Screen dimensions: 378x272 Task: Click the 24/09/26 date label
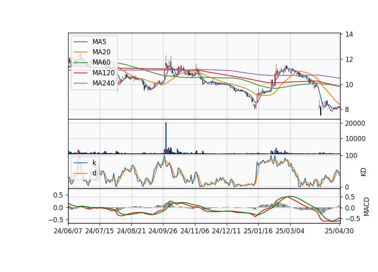(x=163, y=231)
